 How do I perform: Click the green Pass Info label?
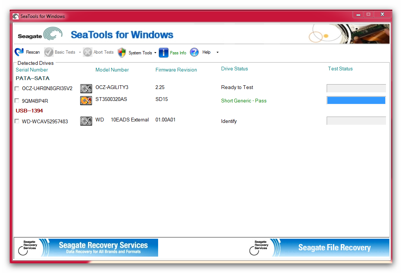click(178, 53)
